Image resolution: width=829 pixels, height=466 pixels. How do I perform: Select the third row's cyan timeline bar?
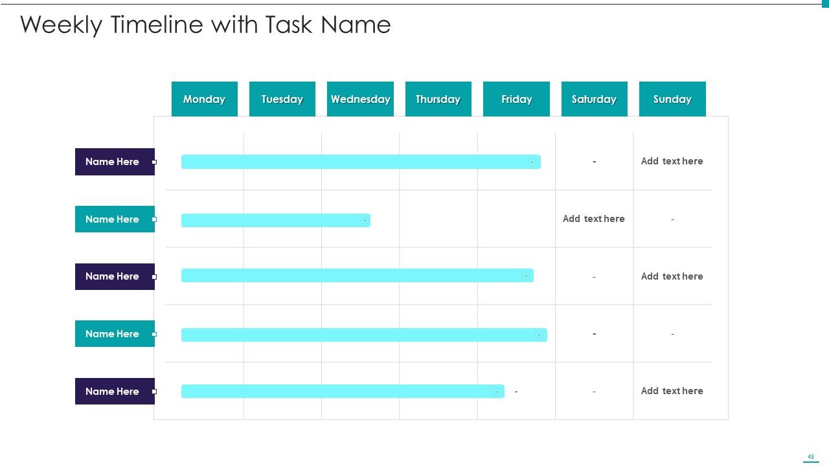[358, 276]
